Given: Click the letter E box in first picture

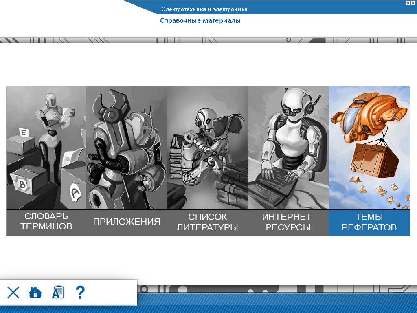Looking at the screenshot, I should (x=24, y=132).
